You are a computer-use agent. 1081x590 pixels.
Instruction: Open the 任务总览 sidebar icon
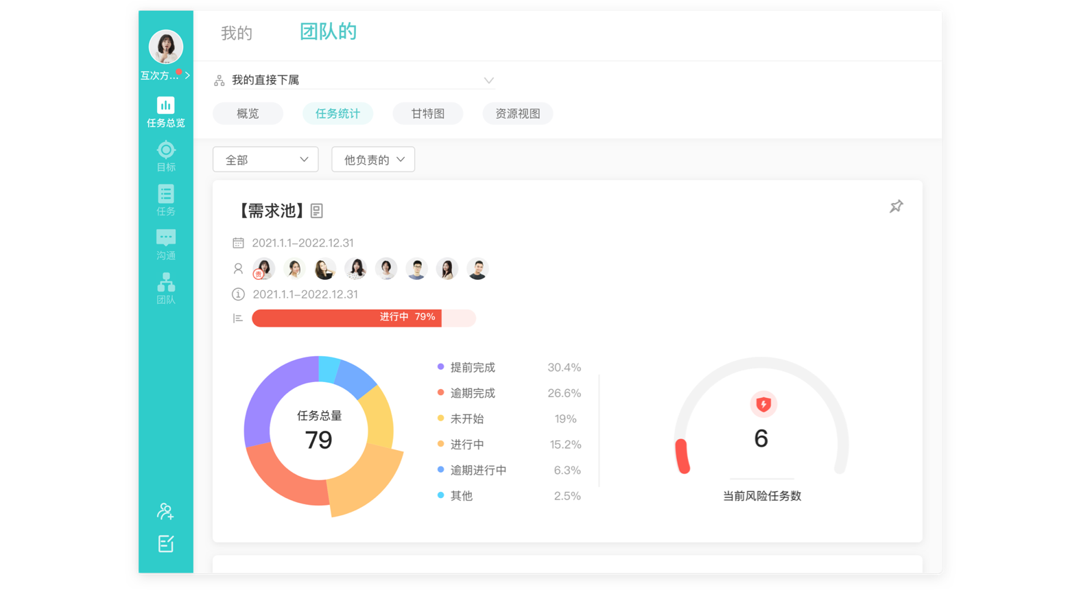165,113
